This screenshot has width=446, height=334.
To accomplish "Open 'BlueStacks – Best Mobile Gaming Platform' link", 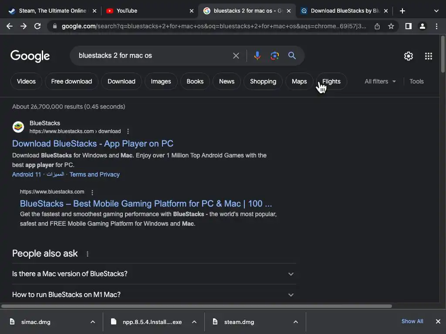I will pyautogui.click(x=145, y=204).
